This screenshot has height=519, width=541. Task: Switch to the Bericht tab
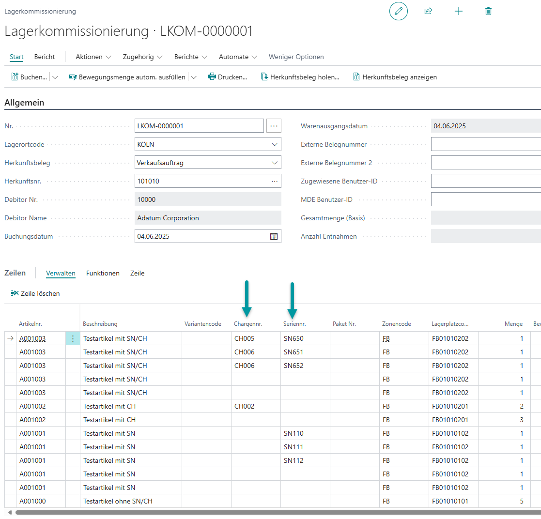pyautogui.click(x=45, y=57)
